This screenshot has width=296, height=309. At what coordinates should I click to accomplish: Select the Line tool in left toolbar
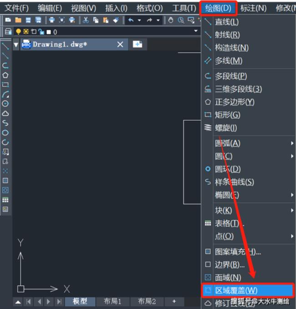tap(5, 46)
